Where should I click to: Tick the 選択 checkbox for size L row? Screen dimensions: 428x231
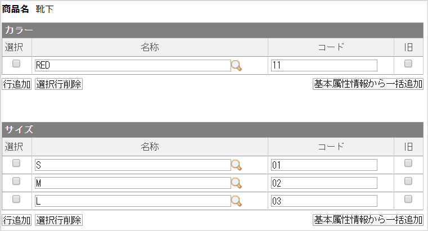coord(16,199)
